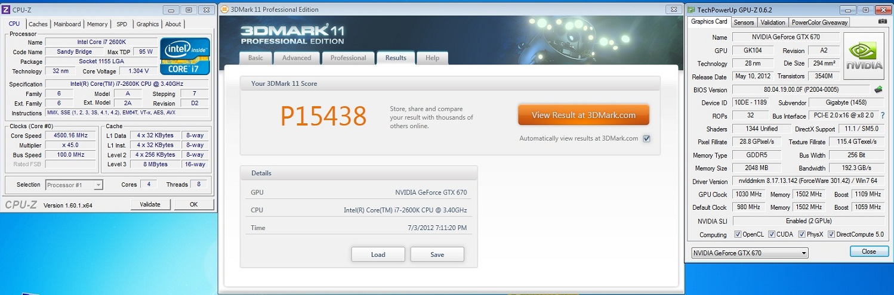The height and width of the screenshot is (295, 894).
Task: Click the Level 3 cache 8 MBytes value
Action: click(156, 164)
